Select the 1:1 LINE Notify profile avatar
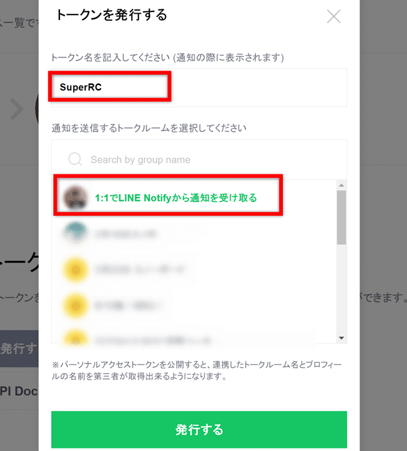 75,198
